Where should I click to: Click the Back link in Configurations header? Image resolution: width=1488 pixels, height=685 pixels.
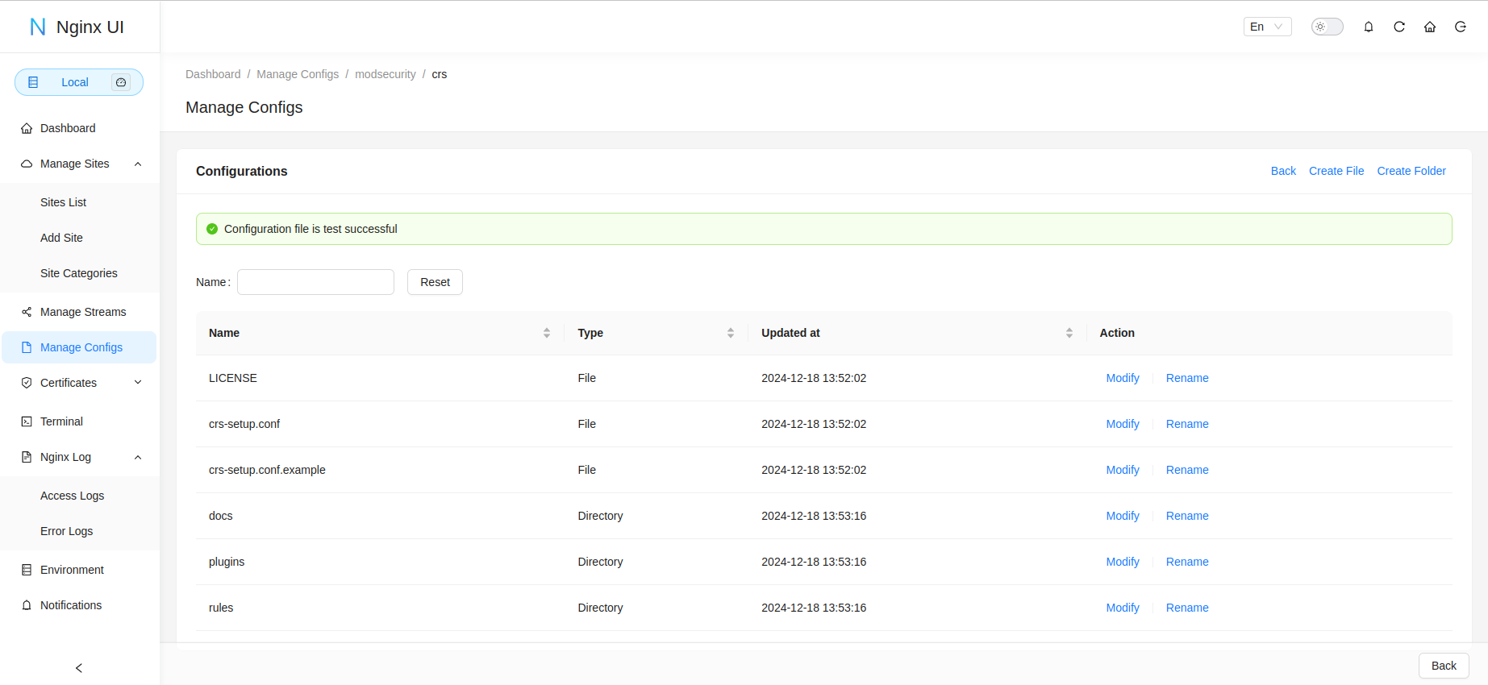point(1283,171)
